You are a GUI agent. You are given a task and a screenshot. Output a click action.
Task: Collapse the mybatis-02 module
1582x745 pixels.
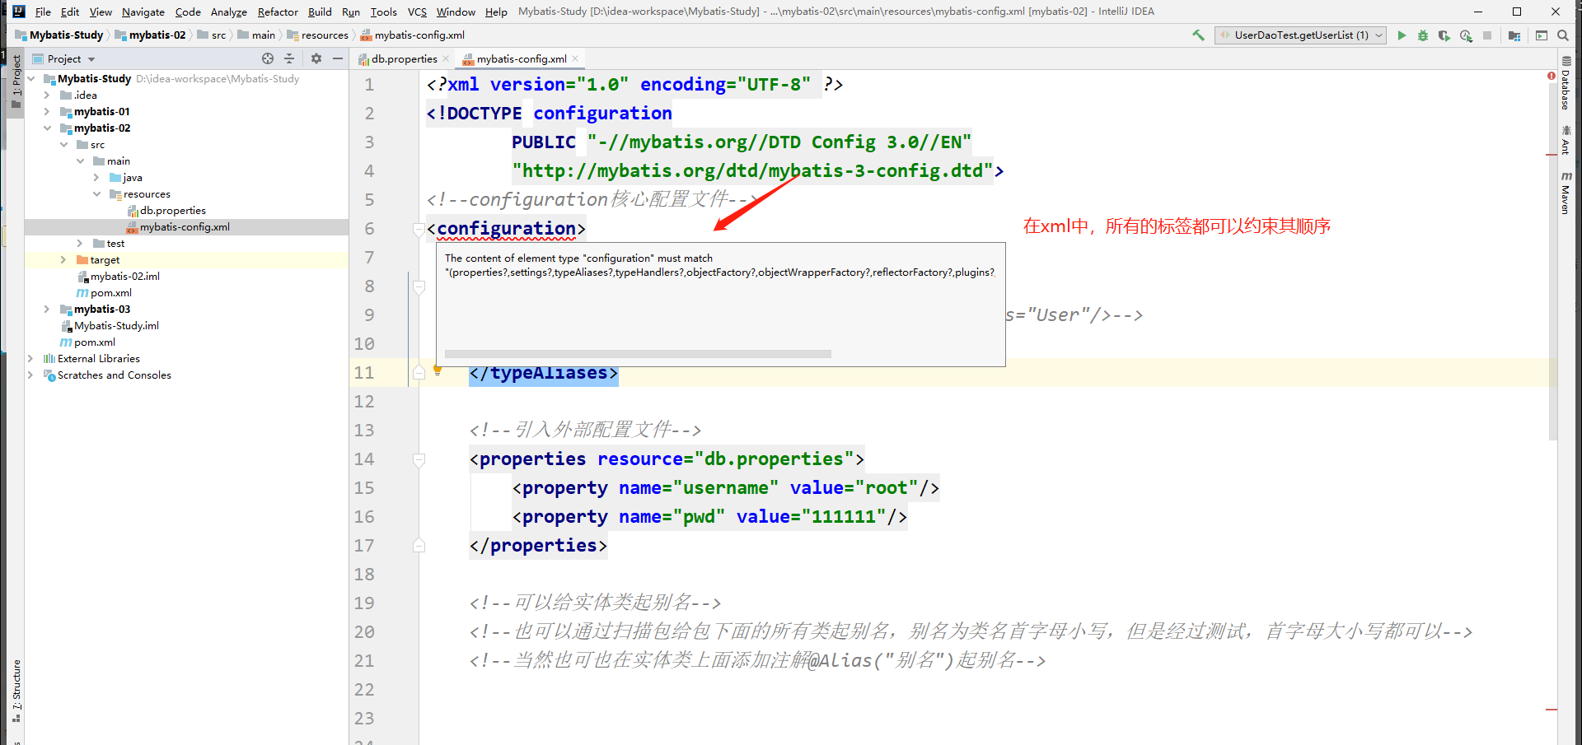47,128
